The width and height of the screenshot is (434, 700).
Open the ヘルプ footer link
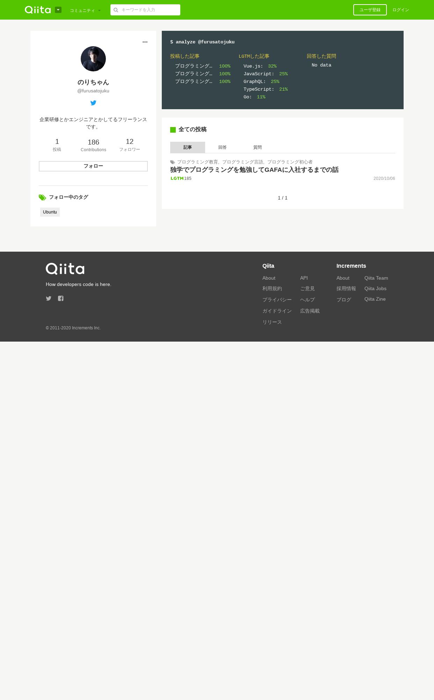point(308,300)
